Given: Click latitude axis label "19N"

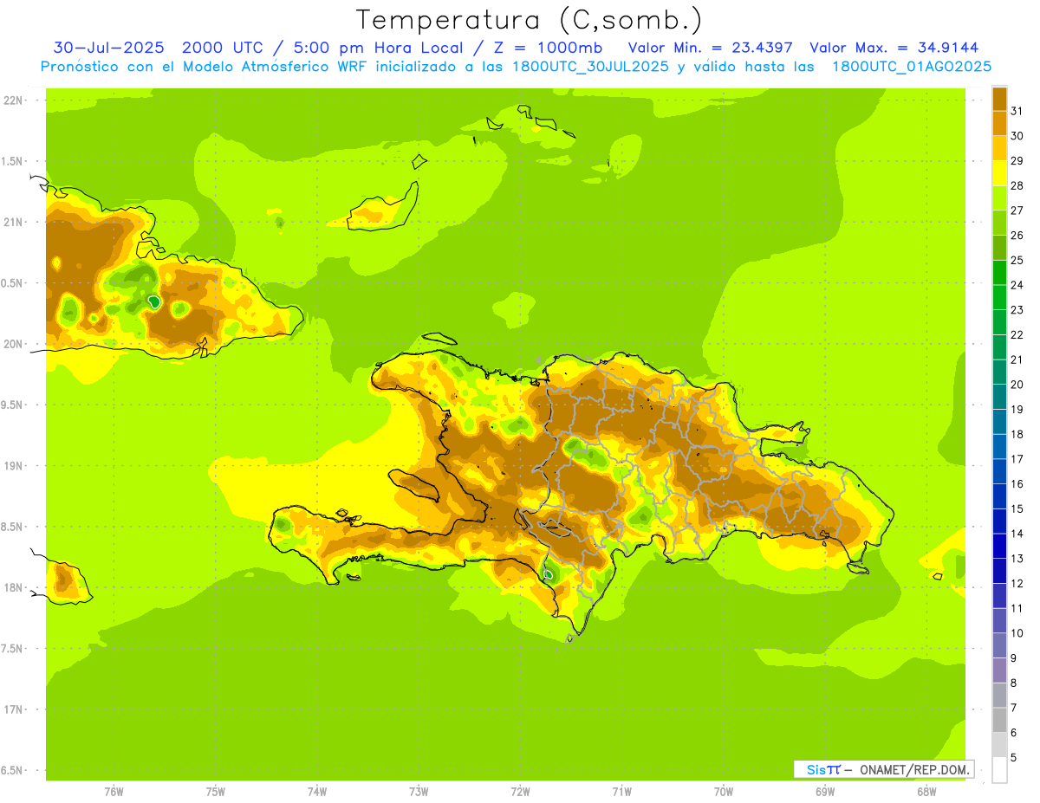Looking at the screenshot, I should [13, 465].
